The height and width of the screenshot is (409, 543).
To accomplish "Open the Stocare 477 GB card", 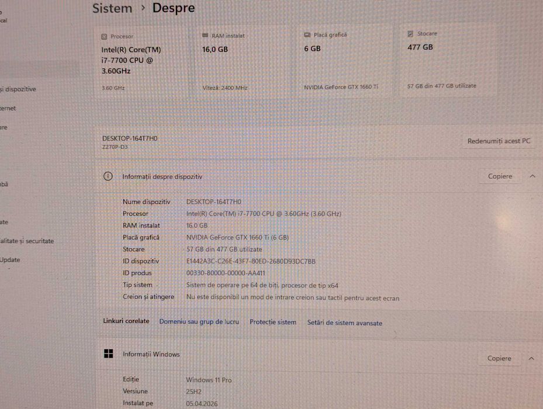I will click(x=448, y=60).
